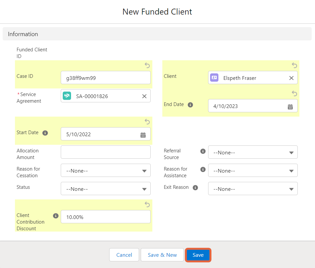Open the Reason for Cessation dropdown

coord(106,170)
